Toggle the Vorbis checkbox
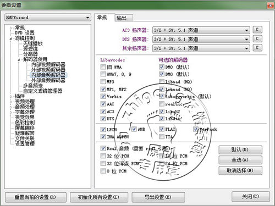Image resolution: width=275 pixels, height=206 pixels. pos(103,96)
